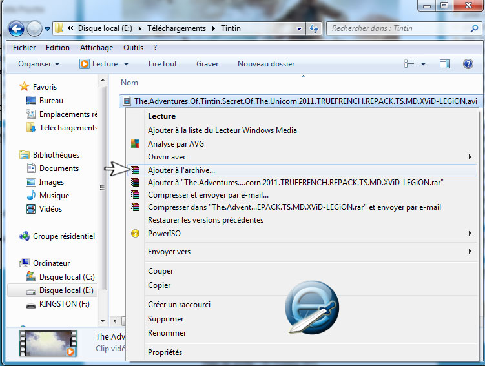Choose Ajouter à the .rar archive entry

click(x=302, y=183)
